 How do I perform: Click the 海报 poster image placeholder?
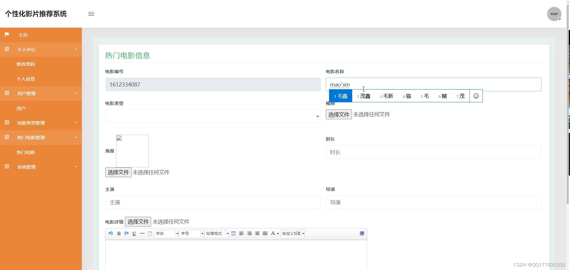tap(132, 151)
